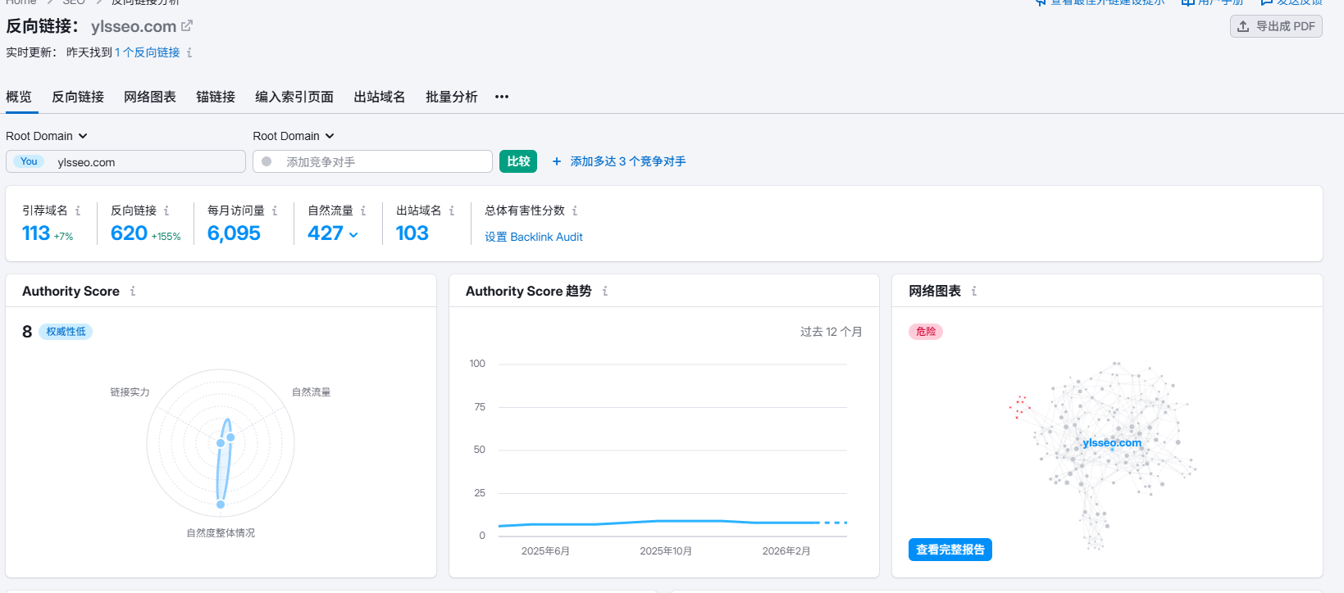Click the 权威性低 badge

pyautogui.click(x=66, y=332)
